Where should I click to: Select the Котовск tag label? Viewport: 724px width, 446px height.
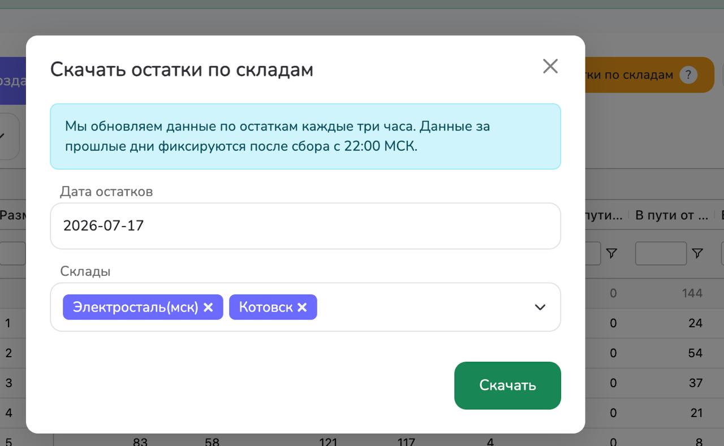pos(266,307)
